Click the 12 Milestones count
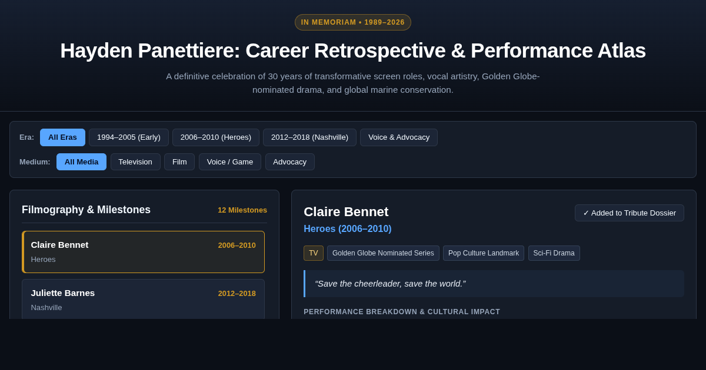 coord(242,210)
